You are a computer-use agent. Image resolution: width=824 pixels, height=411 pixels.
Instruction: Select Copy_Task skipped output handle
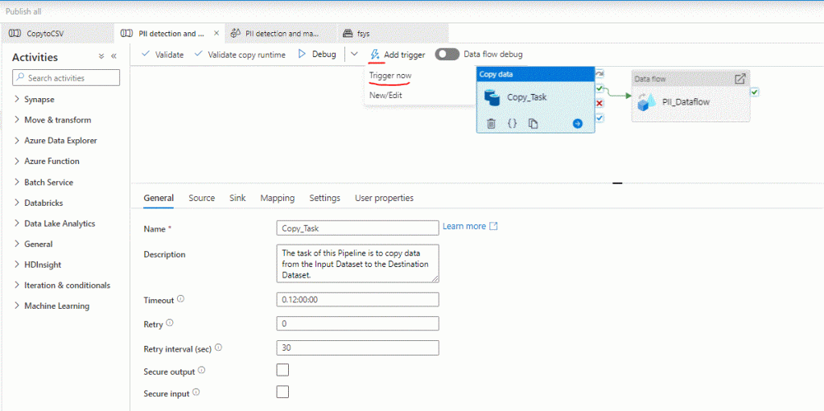599,75
